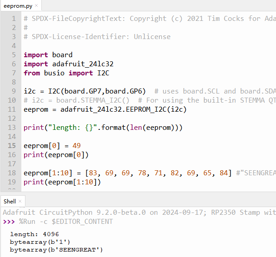Close the Shell panel tab
The width and height of the screenshot is (276, 257).
click(x=20, y=201)
